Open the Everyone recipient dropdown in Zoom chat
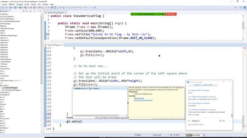 click(x=196, y=121)
